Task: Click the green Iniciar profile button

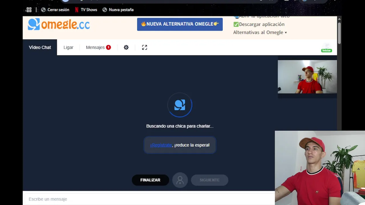Action: click(327, 50)
